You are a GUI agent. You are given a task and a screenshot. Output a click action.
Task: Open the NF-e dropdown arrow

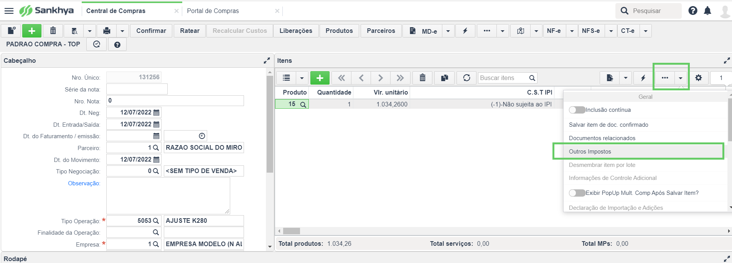coord(572,31)
